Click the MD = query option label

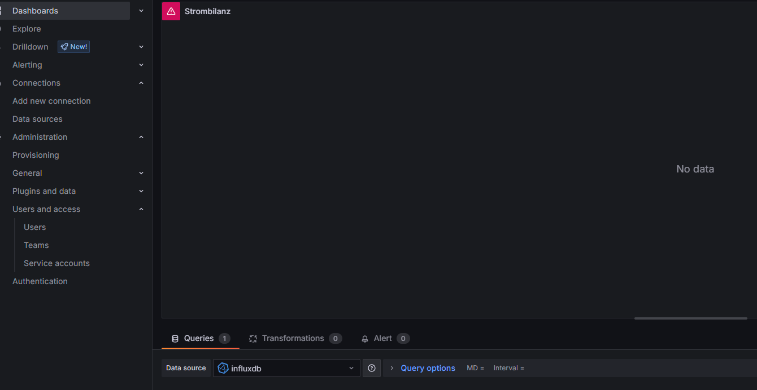click(475, 368)
